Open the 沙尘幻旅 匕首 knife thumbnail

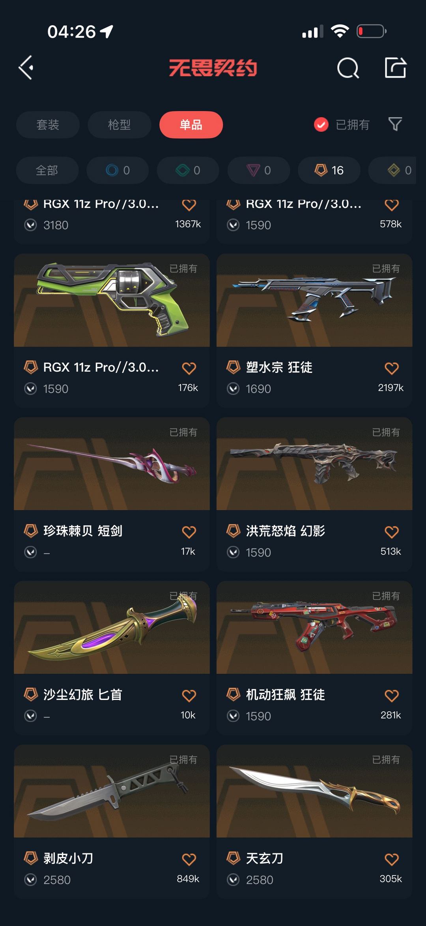[112, 627]
